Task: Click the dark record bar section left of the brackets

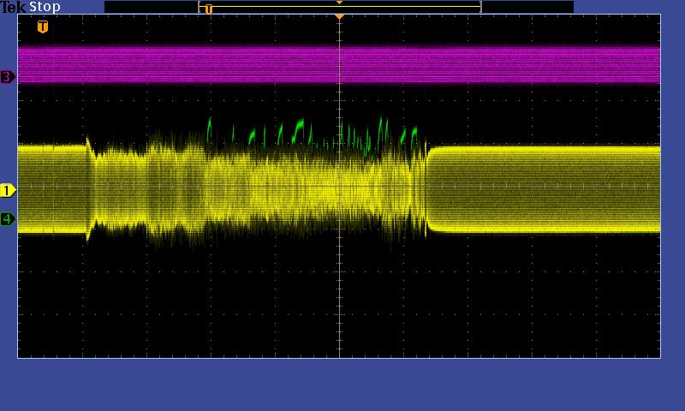Action: coord(151,7)
